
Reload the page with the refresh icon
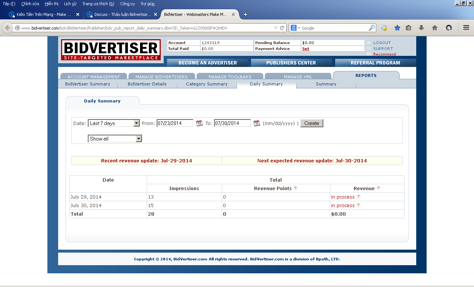click(x=282, y=28)
